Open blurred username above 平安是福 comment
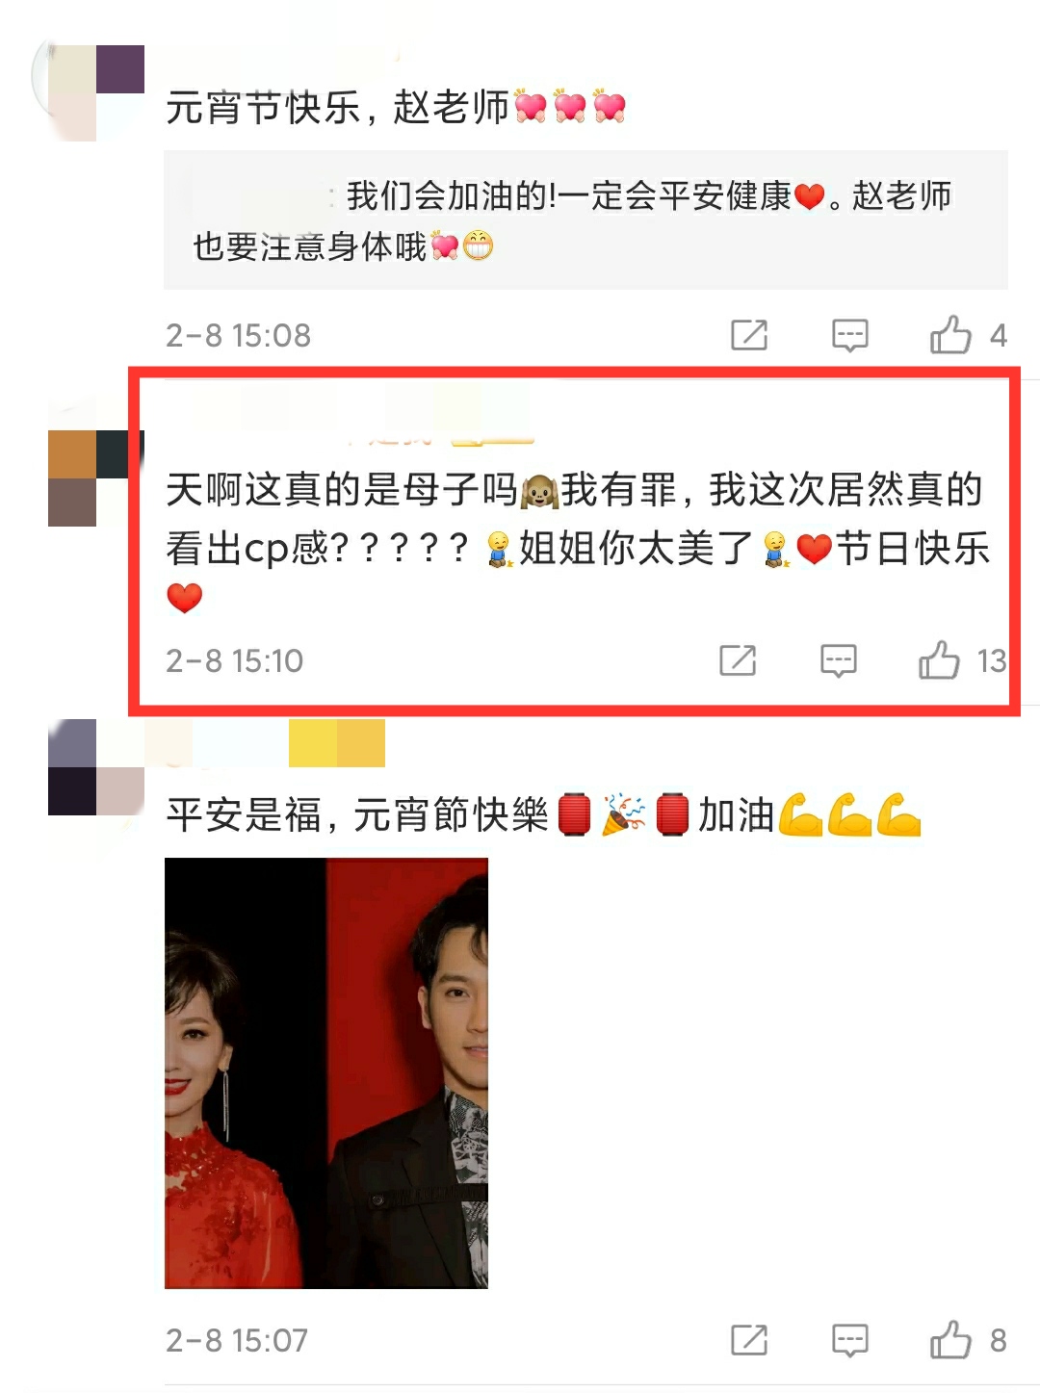This screenshot has width=1040, height=1393. click(x=265, y=743)
